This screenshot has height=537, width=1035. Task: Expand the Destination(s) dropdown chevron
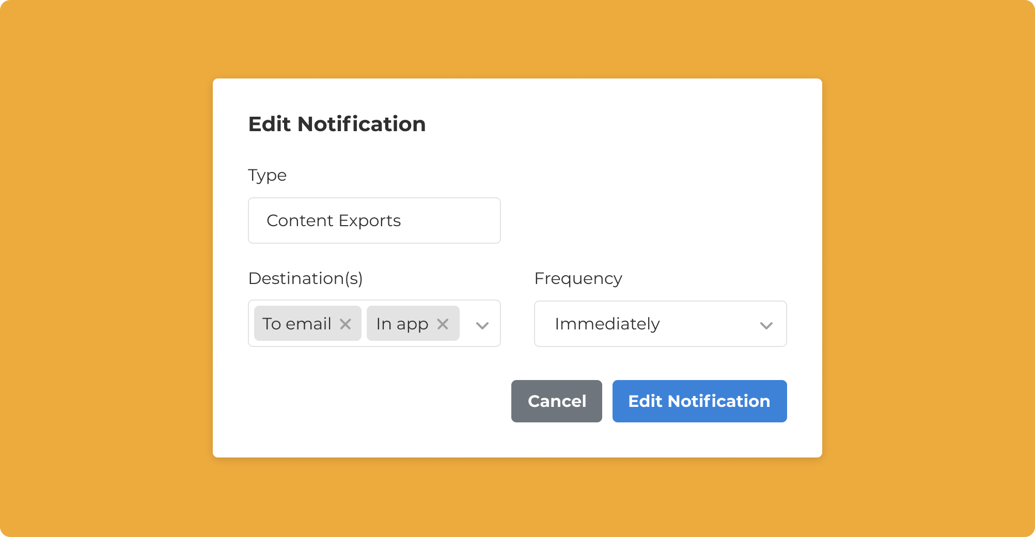pos(482,325)
